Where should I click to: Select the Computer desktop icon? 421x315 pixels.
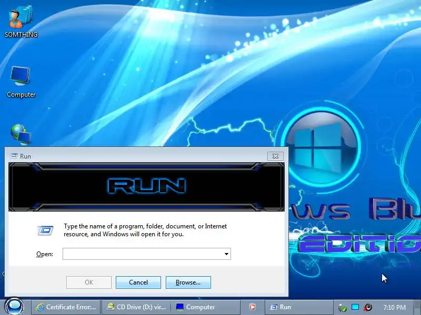(21, 82)
